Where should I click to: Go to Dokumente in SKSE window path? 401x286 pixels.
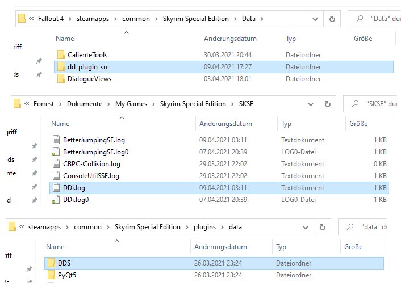(85, 104)
